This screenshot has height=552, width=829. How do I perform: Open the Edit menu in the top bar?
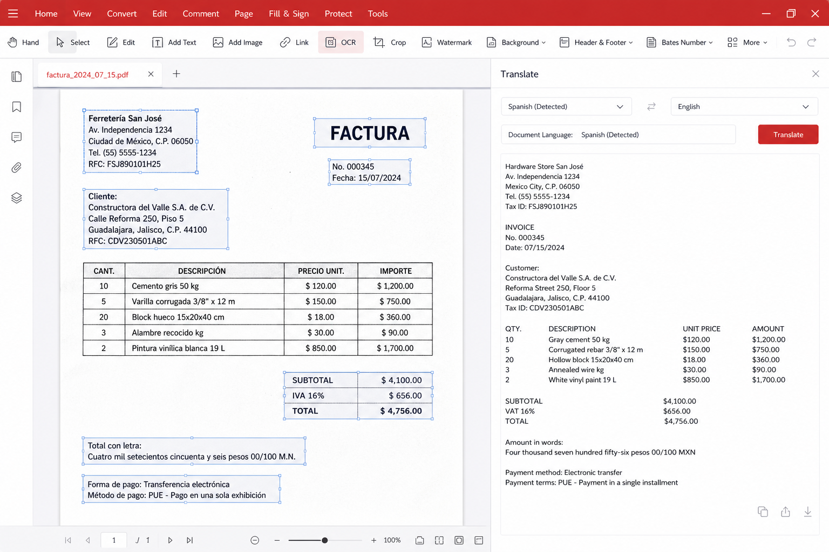[159, 13]
